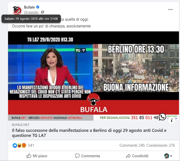Like the post with Mi piace

click(x=37, y=156)
